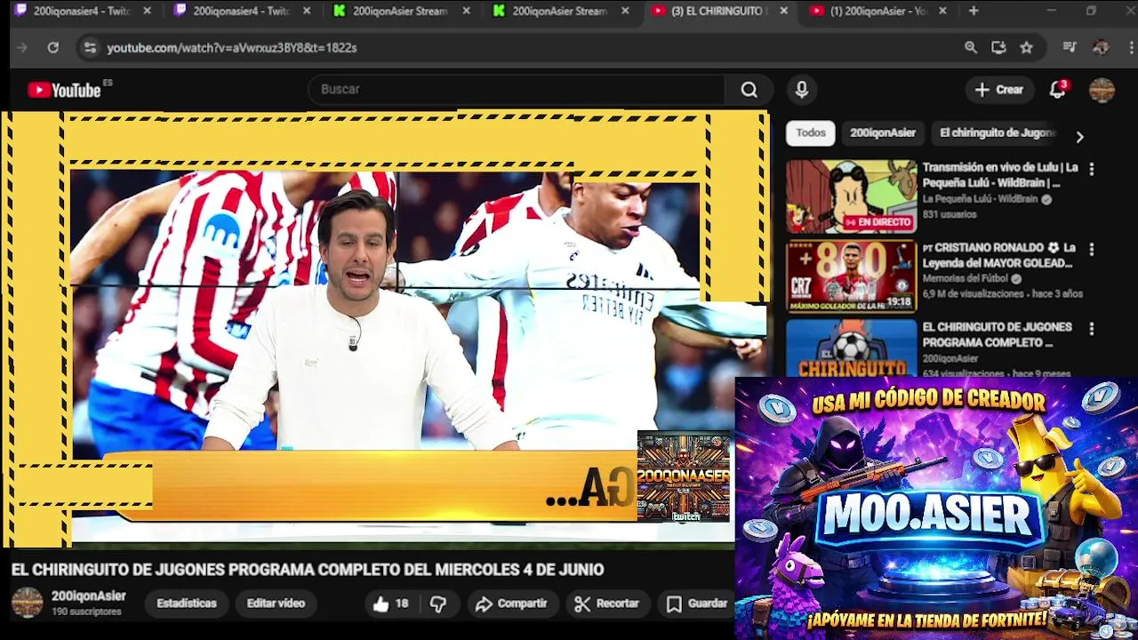Viewport: 1138px width, 640px height.
Task: Show more filter chips with the chevron
Action: click(x=1079, y=137)
